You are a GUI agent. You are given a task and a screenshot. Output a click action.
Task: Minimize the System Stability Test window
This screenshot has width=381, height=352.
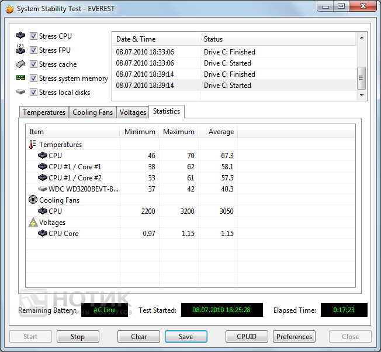tap(325, 6)
